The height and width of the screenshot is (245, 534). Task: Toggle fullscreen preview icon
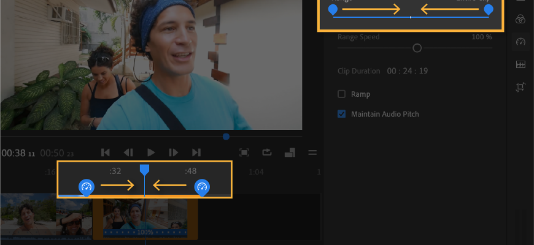pos(244,153)
